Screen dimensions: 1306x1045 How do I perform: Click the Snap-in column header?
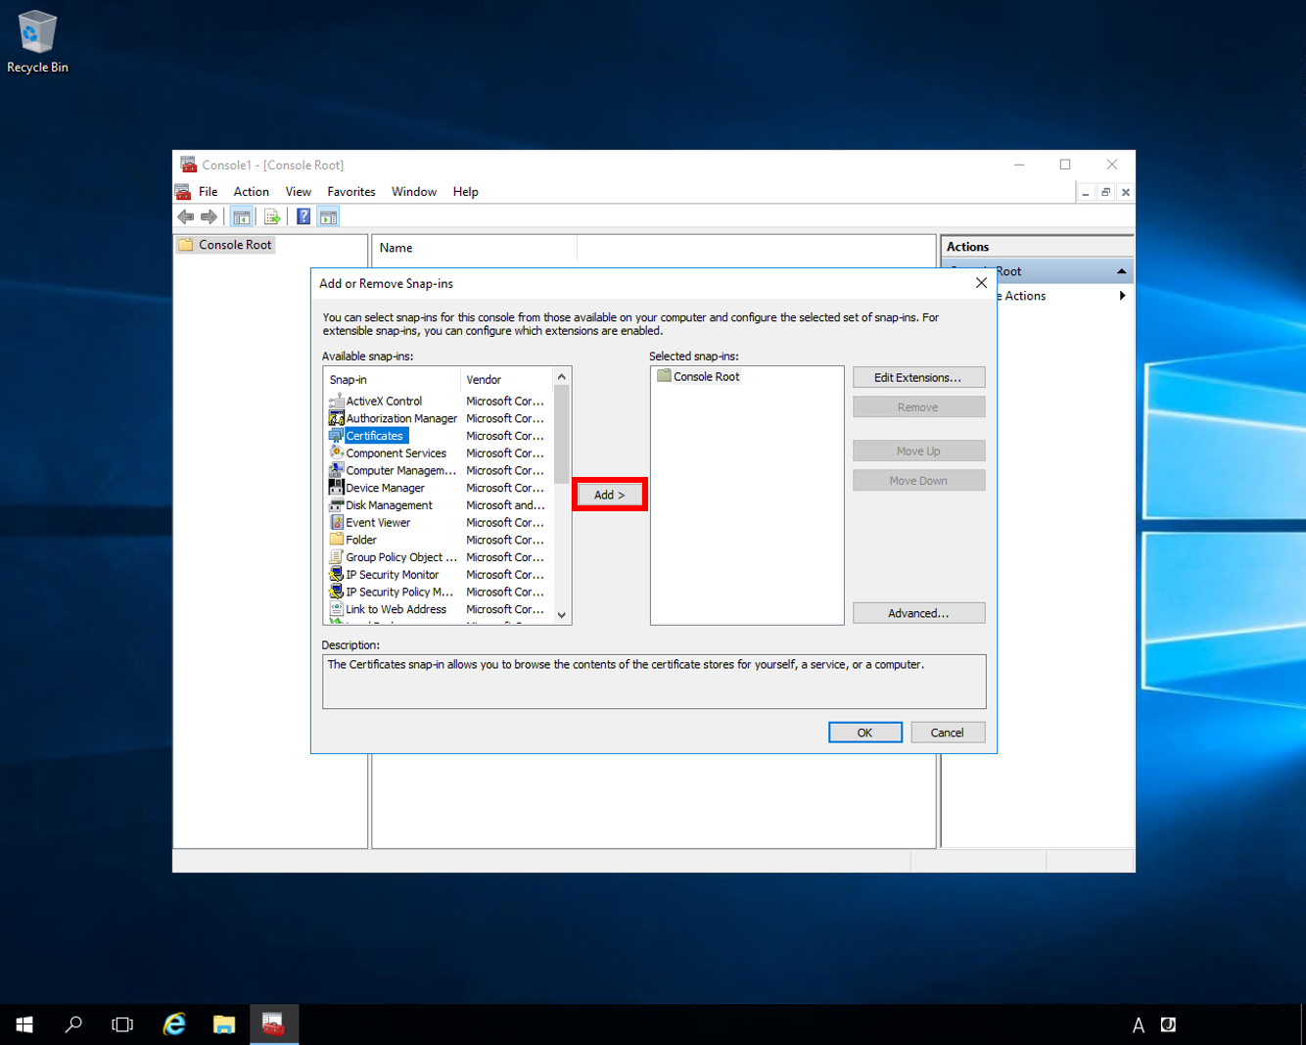point(393,379)
